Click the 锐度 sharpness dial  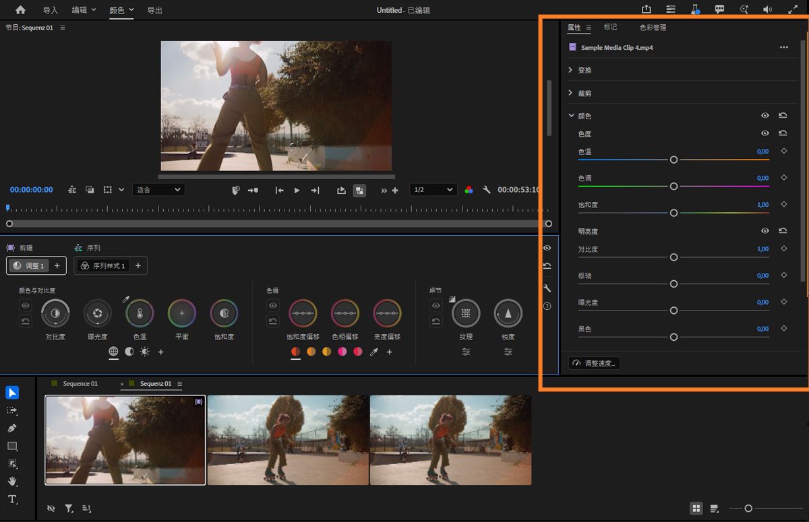tap(508, 313)
